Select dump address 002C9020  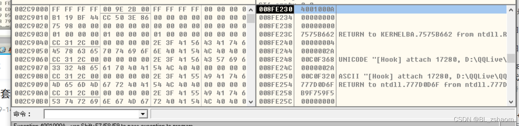(31, 26)
